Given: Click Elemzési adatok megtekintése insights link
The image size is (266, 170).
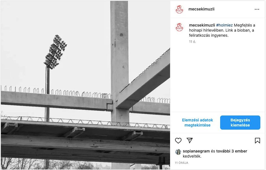Looking at the screenshot, I should (197, 123).
